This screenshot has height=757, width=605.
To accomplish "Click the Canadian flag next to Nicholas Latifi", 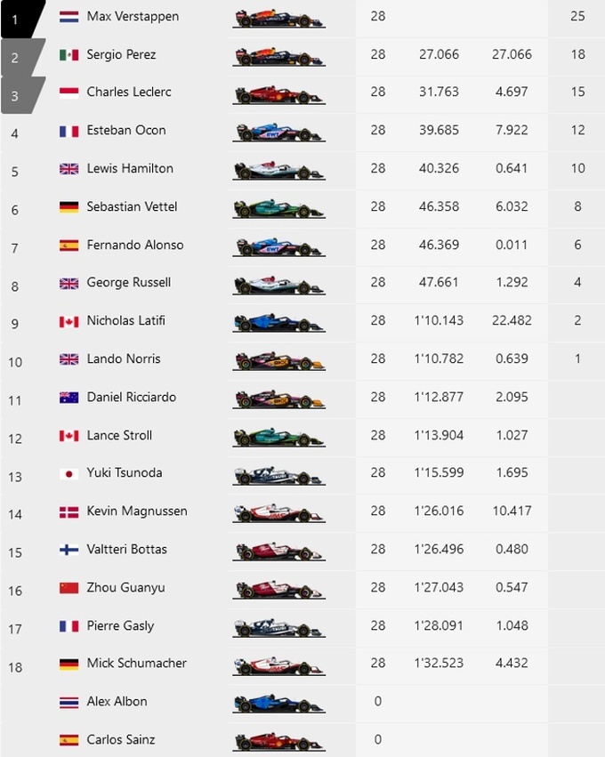I will coord(69,321).
